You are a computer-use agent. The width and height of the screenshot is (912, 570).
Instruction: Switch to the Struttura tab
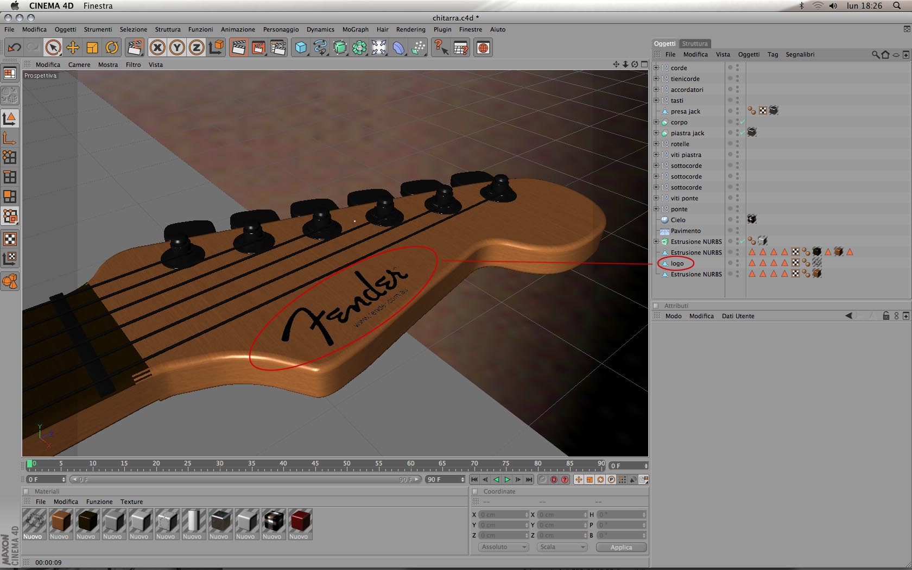pyautogui.click(x=695, y=43)
